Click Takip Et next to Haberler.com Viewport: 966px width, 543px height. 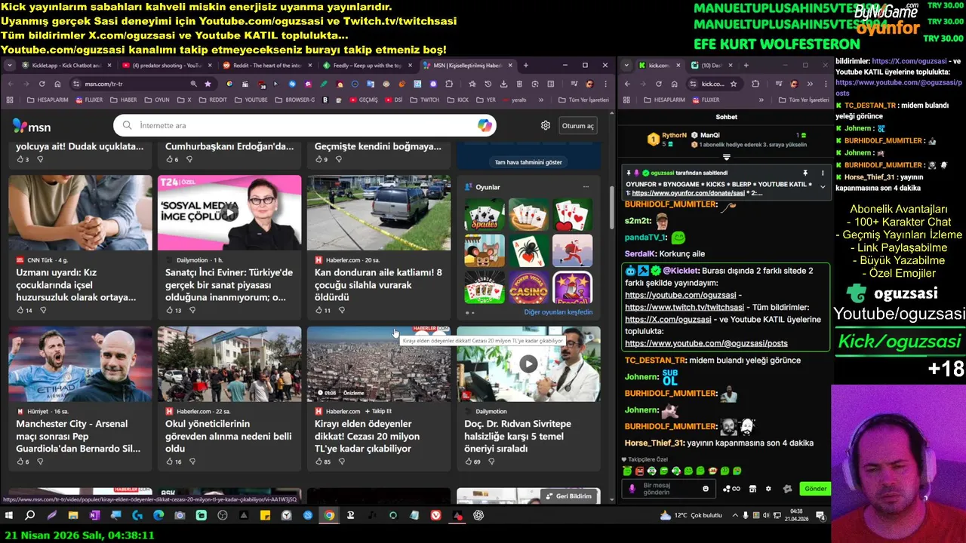point(379,411)
